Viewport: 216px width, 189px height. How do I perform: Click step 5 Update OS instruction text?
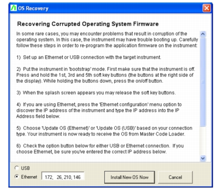[104, 131]
